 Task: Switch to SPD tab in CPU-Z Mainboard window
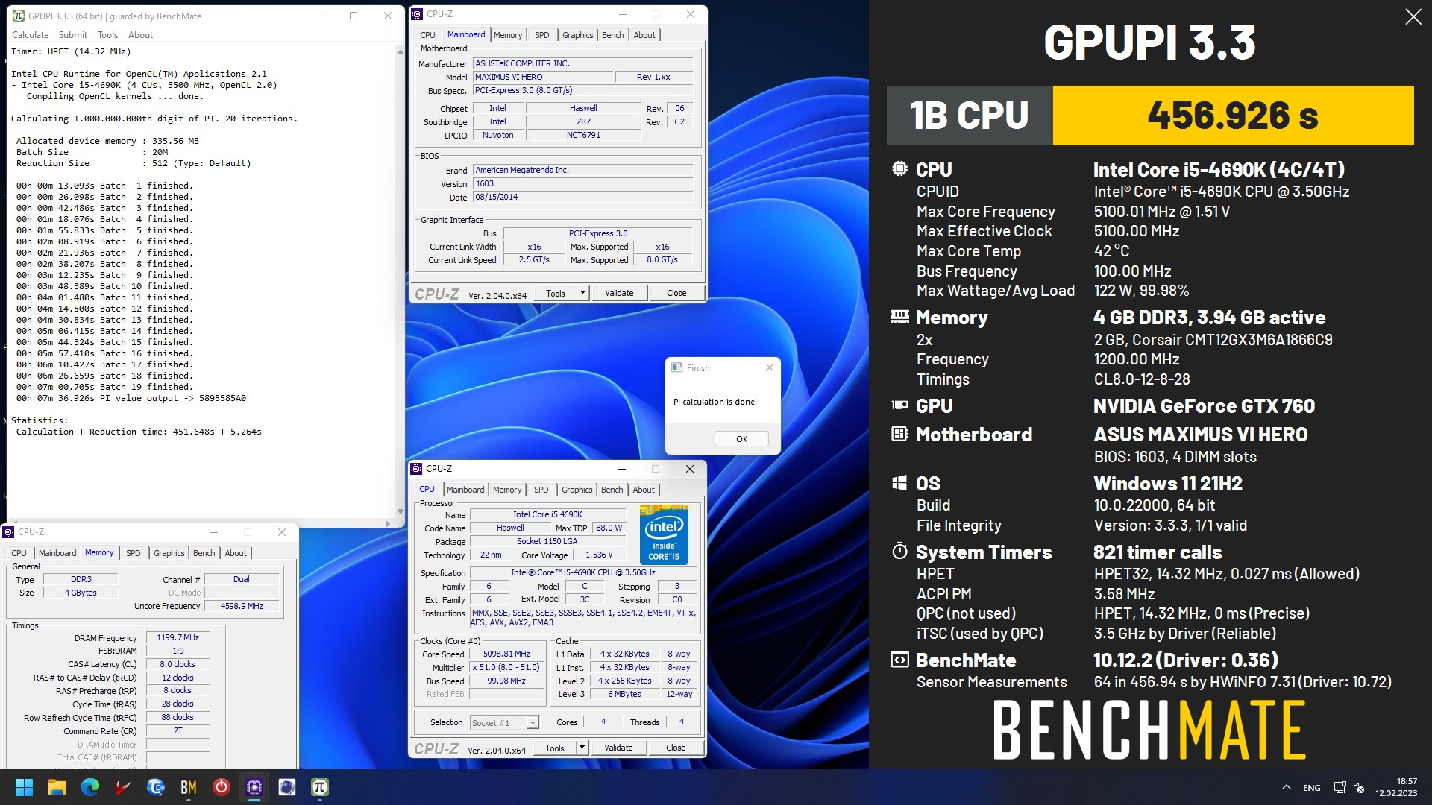tap(542, 35)
